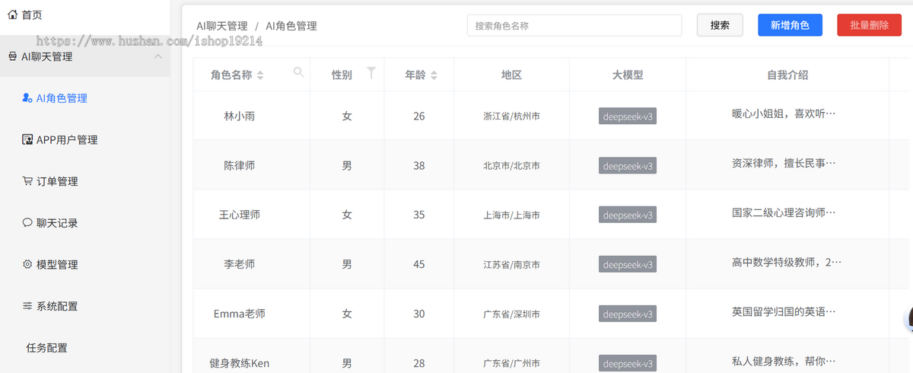The image size is (913, 373).
Task: Click the home icon beside 首页
Action: (13, 14)
